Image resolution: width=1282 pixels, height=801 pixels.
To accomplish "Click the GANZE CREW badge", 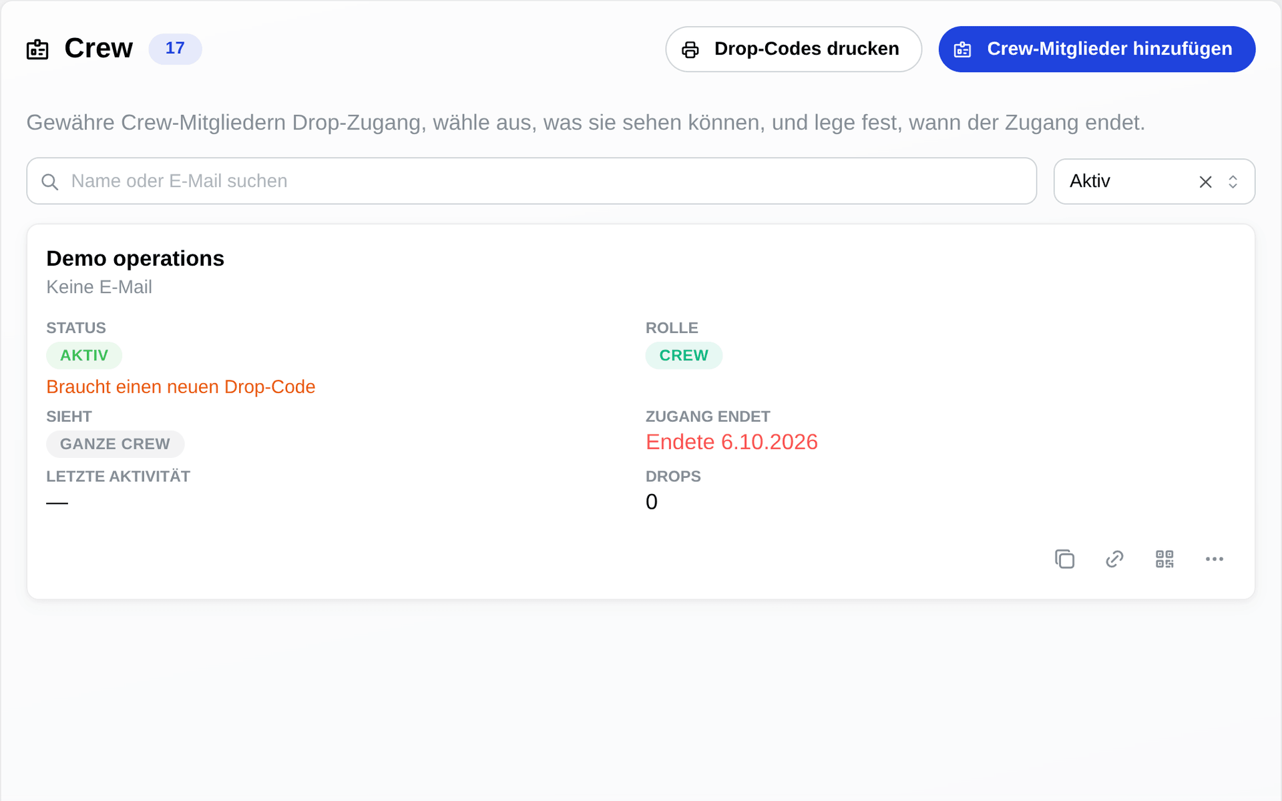I will (115, 444).
